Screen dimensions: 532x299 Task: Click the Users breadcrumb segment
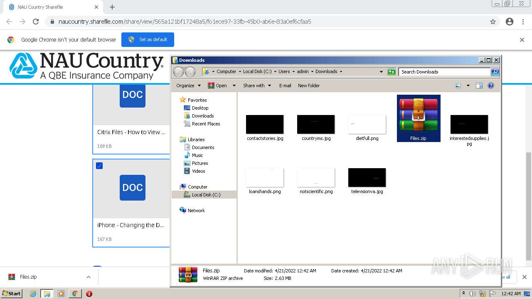[x=284, y=71]
